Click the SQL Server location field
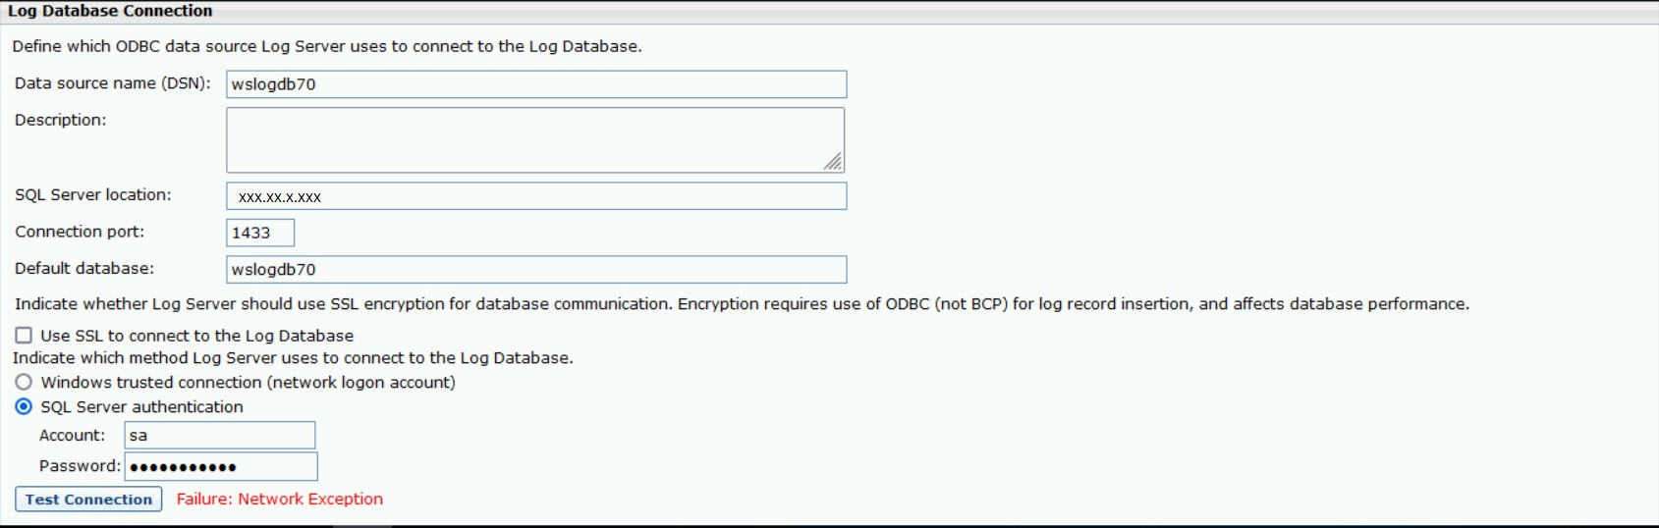 [536, 196]
